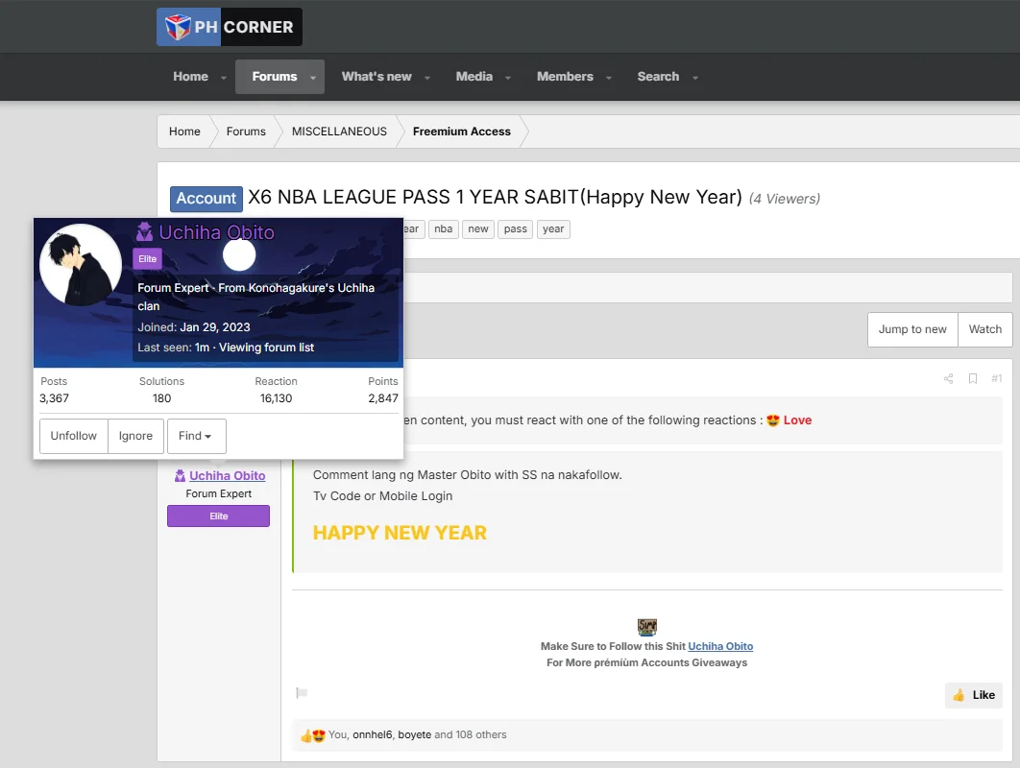Click the PH Corner logo
The height and width of the screenshot is (768, 1020).
point(229,27)
